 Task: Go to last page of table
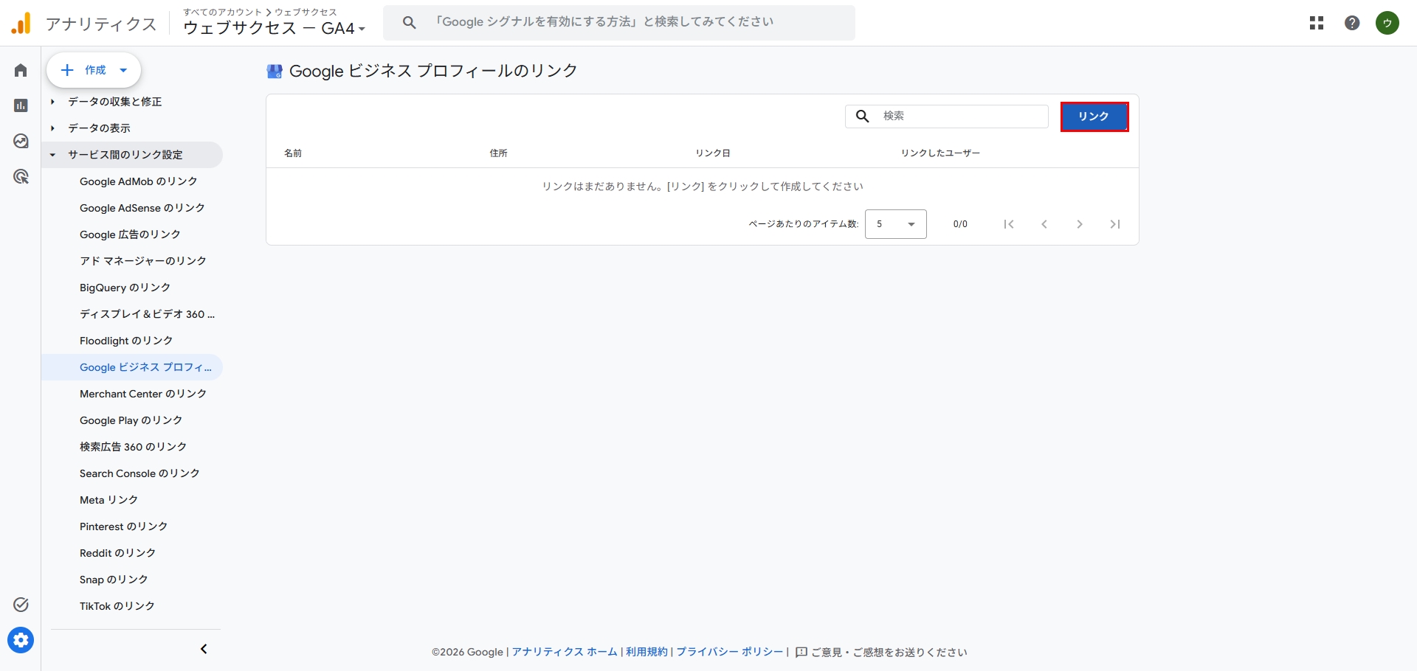1115,224
